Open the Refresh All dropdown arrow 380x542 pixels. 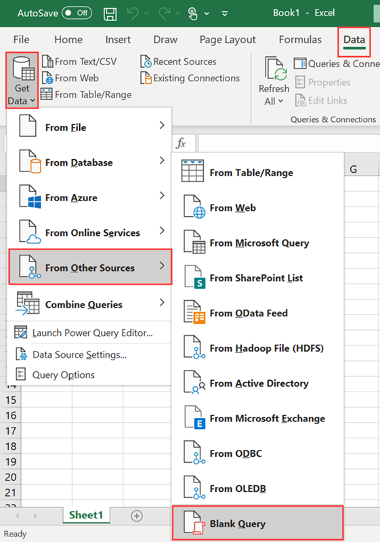pos(280,101)
